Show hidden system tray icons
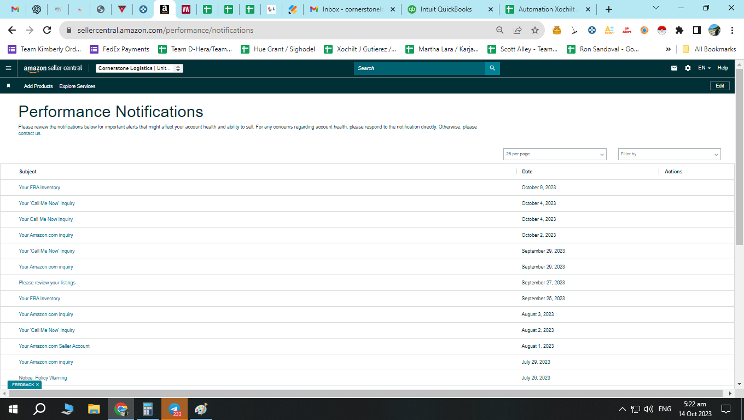The height and width of the screenshot is (420, 744). (622, 409)
